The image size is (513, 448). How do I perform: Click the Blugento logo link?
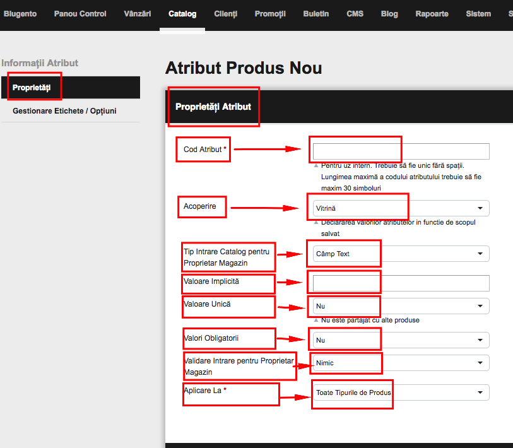[x=20, y=14]
